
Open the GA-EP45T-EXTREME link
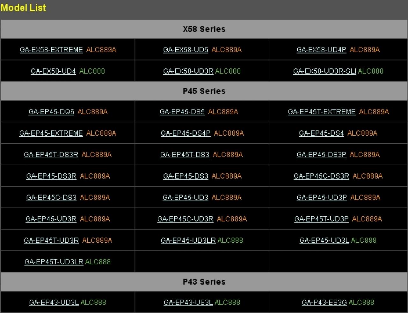(322, 112)
